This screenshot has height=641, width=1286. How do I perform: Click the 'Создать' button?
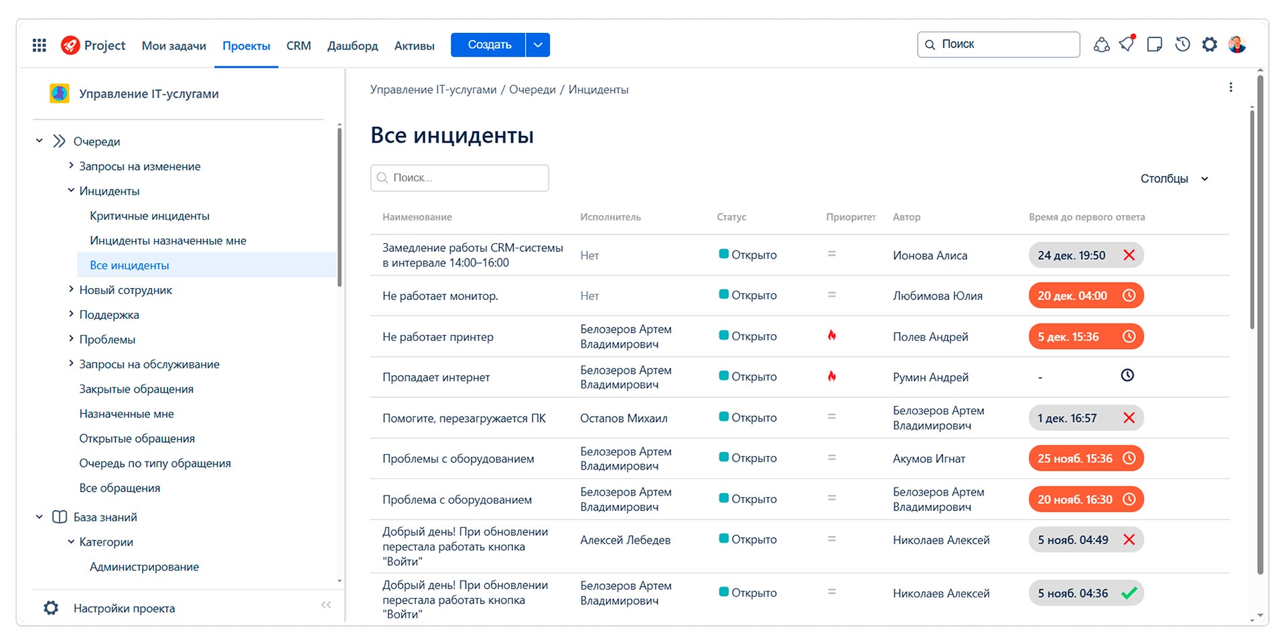tap(488, 44)
